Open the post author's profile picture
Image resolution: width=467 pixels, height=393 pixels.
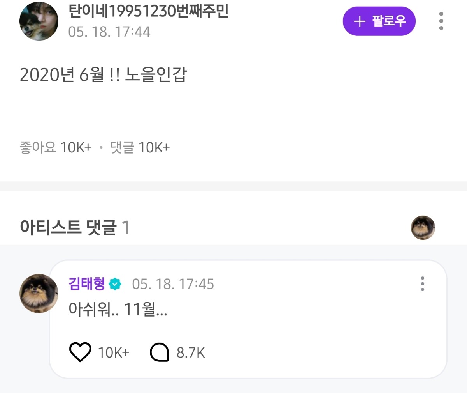pos(39,21)
